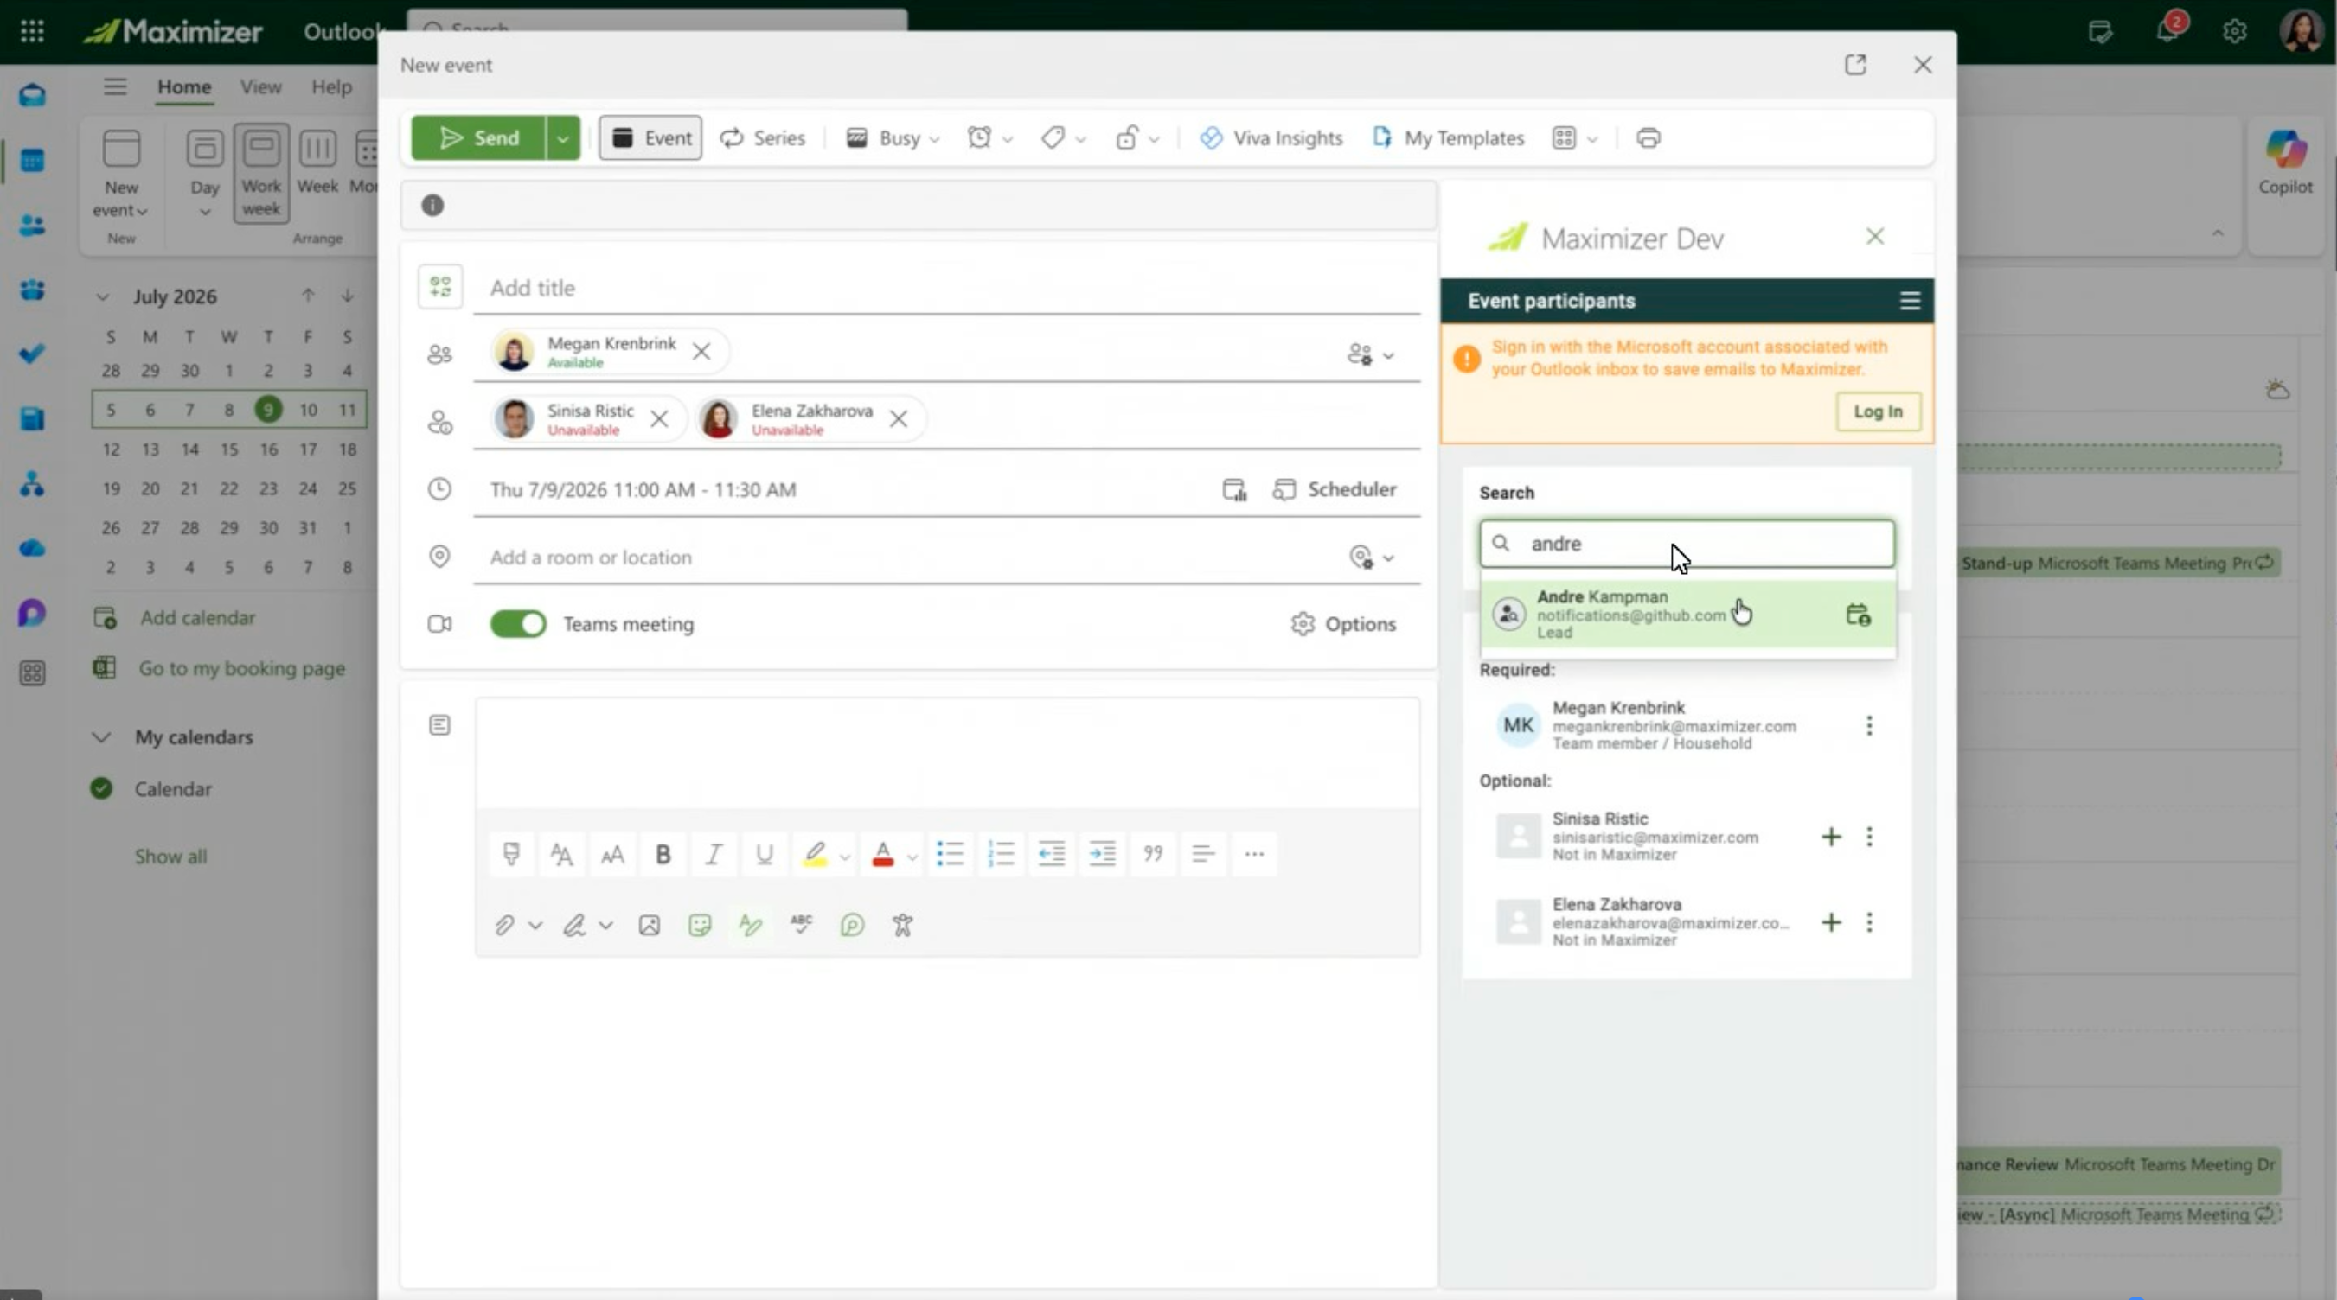Open the categorize tag dropdown
The height and width of the screenshot is (1300, 2337).
pyautogui.click(x=1063, y=137)
